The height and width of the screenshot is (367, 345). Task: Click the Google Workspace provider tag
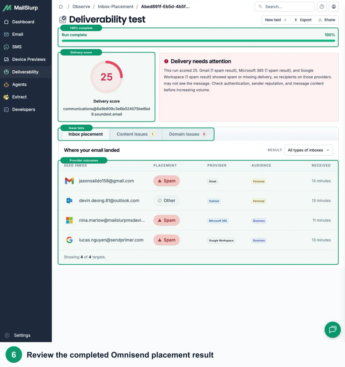click(x=221, y=240)
